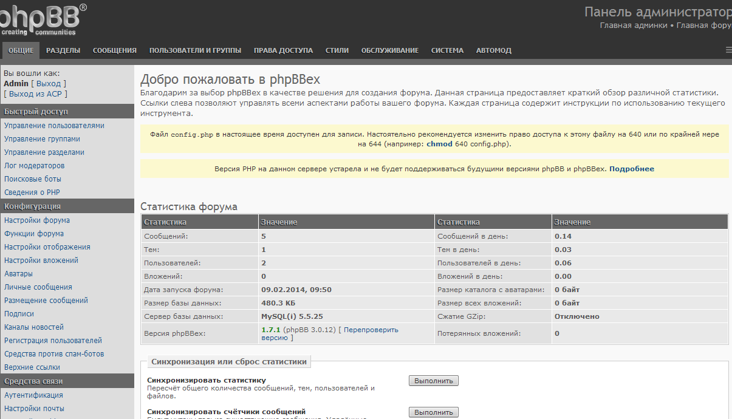Open Управление пользователями in the sidebar
732x419 pixels.
(54, 126)
